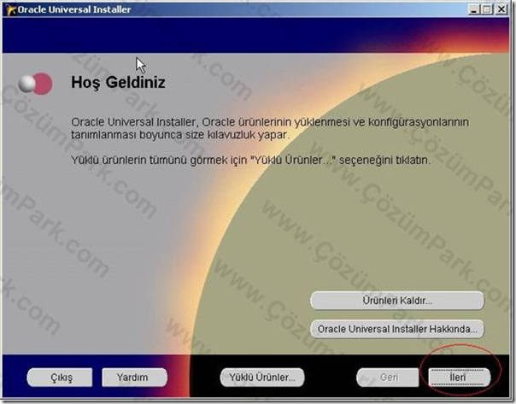Minimize the Oracle Universal Installer window
This screenshot has height=404, width=516.
[x=473, y=9]
